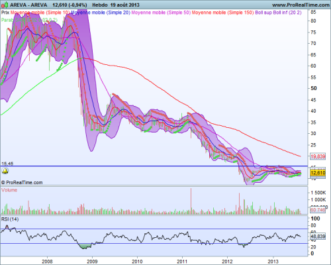Click the tall 2011 volume spike bar
The width and height of the screenshot is (331, 265).
click(191, 201)
